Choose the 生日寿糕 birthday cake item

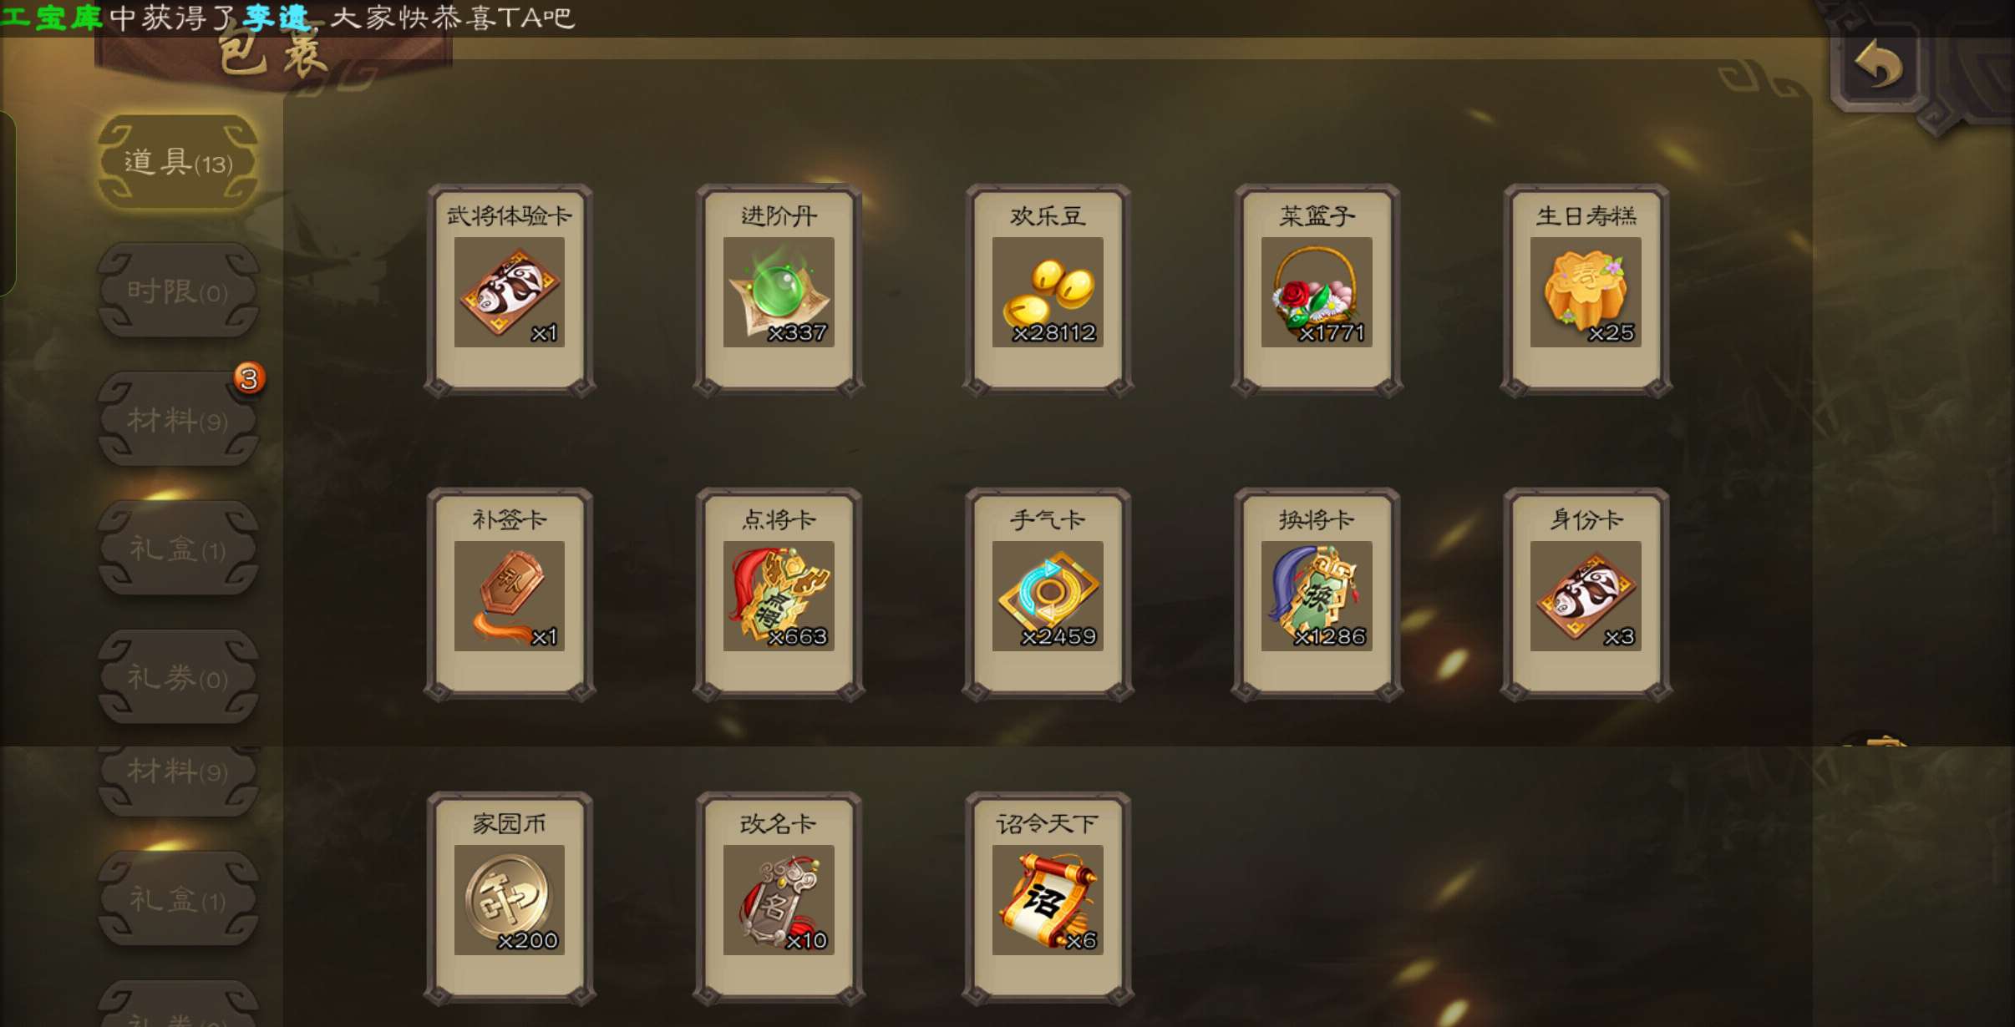(x=1586, y=290)
